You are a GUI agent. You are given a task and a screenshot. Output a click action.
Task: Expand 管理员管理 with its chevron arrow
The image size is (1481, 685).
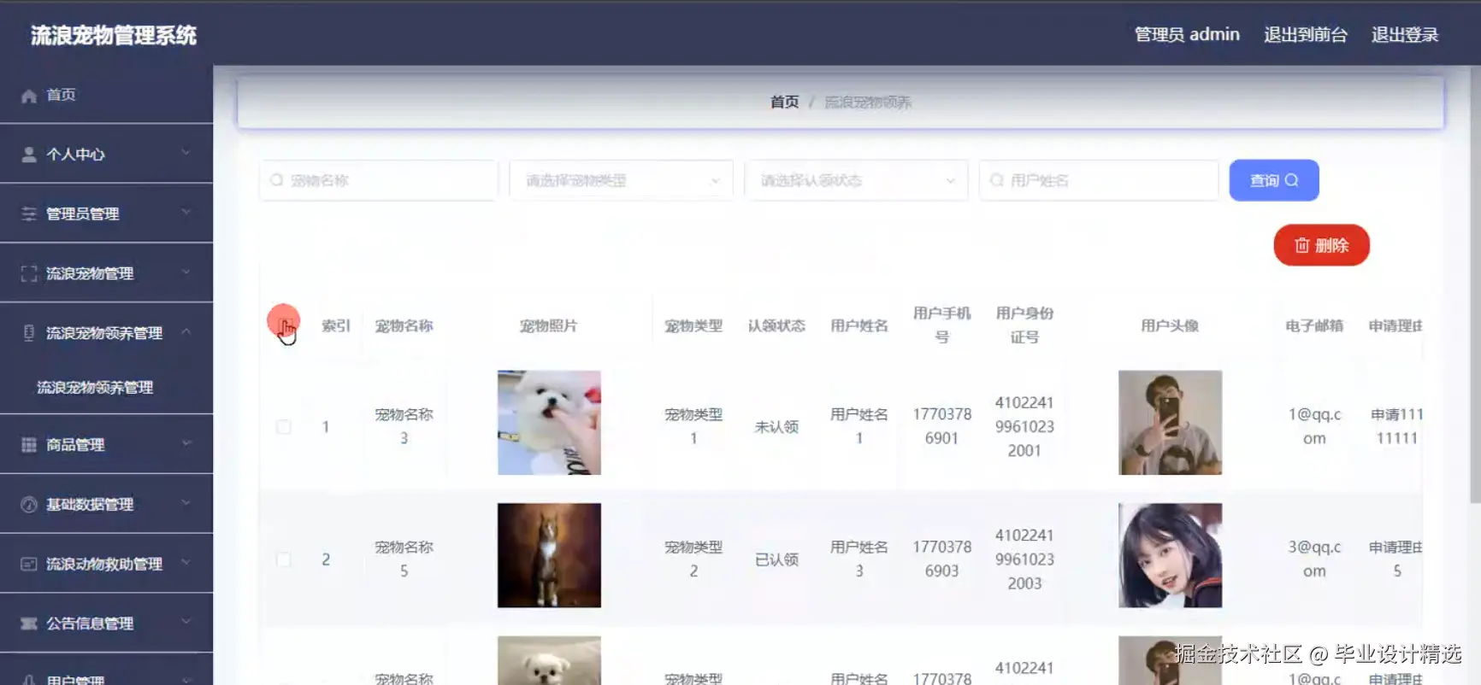coord(186,213)
